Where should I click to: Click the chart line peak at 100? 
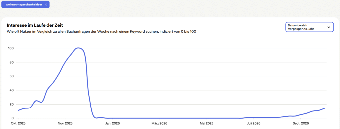tap(78, 48)
